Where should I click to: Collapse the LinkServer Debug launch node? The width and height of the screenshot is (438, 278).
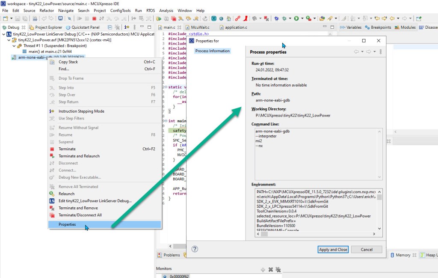click(x=3, y=34)
